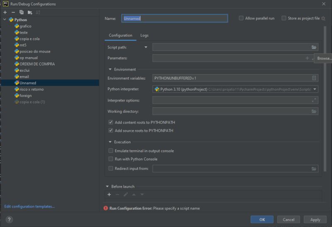Sort configurations alphabetically
This screenshot has width=332, height=227.
pyautogui.click(x=38, y=12)
